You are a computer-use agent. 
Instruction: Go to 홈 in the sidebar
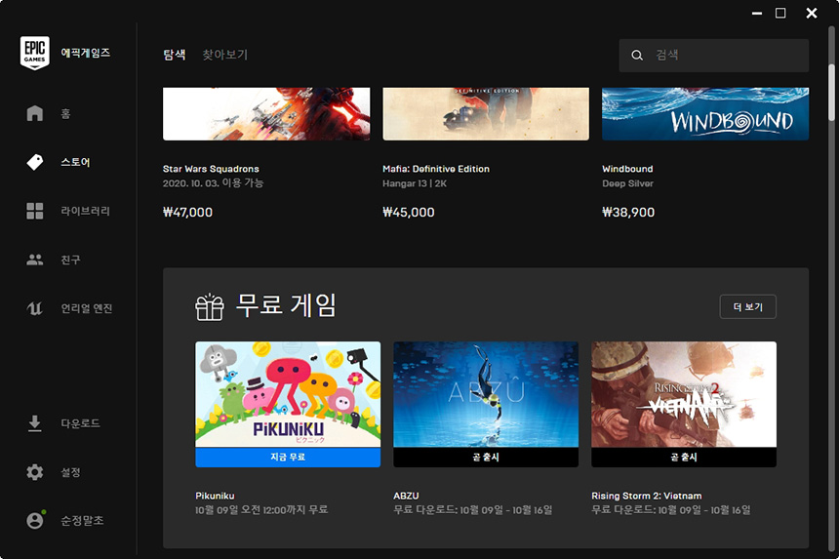click(65, 113)
